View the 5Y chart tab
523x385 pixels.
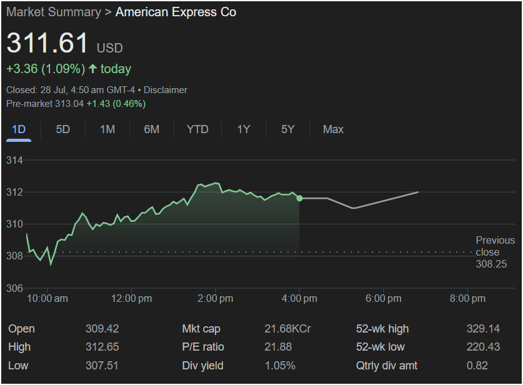[288, 129]
